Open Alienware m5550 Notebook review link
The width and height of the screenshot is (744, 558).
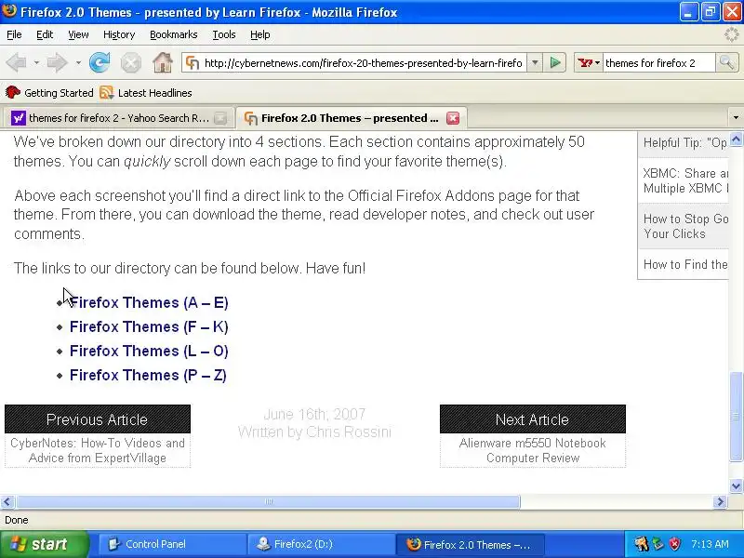(532, 450)
